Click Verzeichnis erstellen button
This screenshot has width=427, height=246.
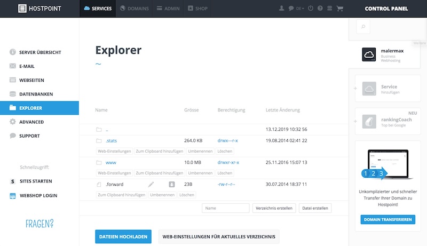[274, 208]
